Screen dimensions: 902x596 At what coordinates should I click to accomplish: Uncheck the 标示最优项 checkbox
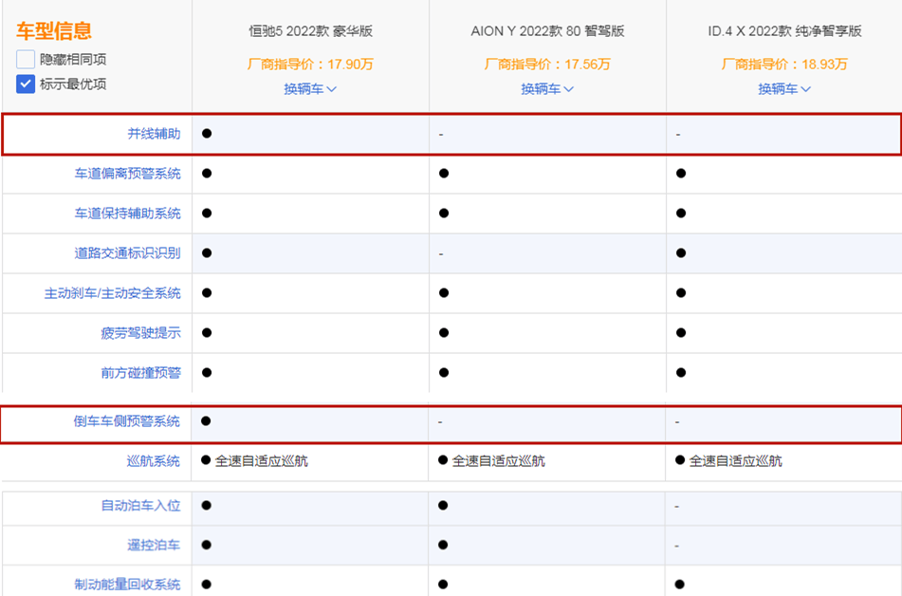pos(26,84)
